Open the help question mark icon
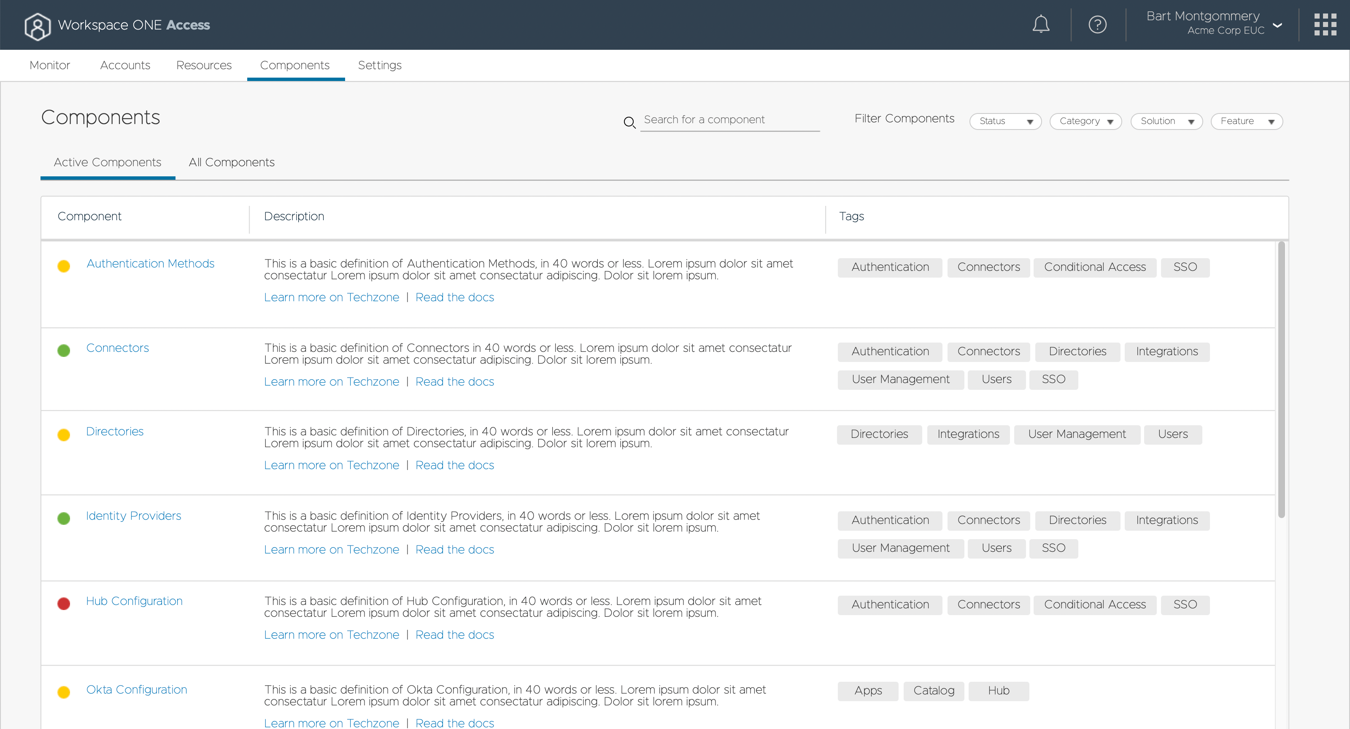1350x729 pixels. click(1097, 24)
